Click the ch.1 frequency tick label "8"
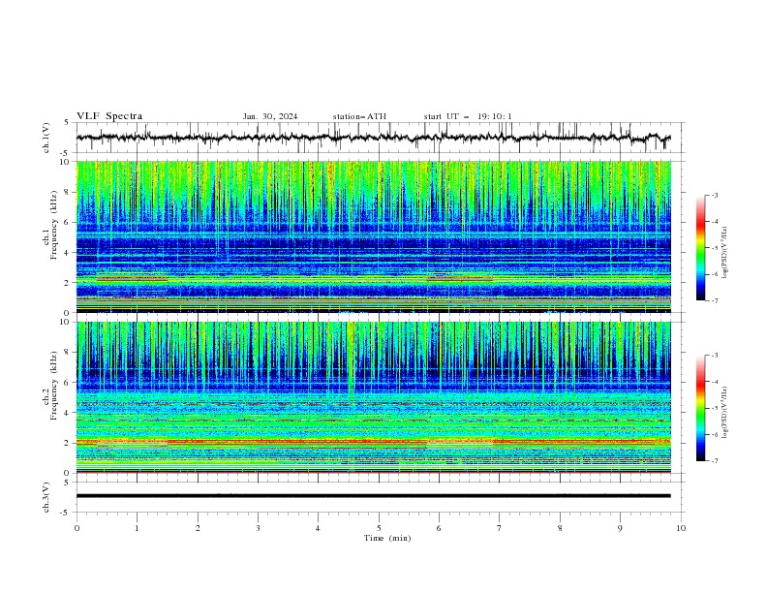Image resolution: width=767 pixels, height=593 pixels. (x=68, y=192)
